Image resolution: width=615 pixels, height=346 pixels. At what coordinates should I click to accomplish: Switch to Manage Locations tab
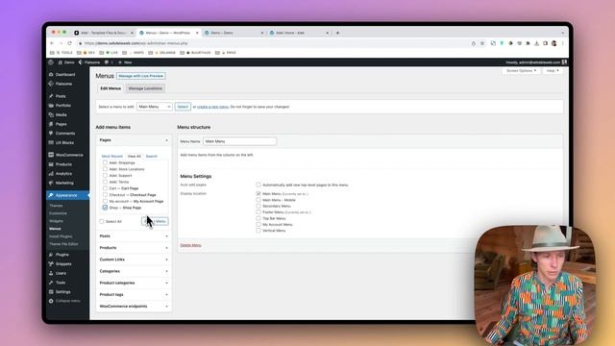(x=145, y=88)
